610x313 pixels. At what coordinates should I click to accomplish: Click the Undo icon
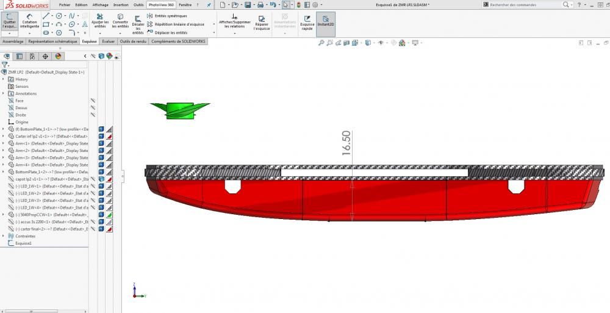(273, 5)
